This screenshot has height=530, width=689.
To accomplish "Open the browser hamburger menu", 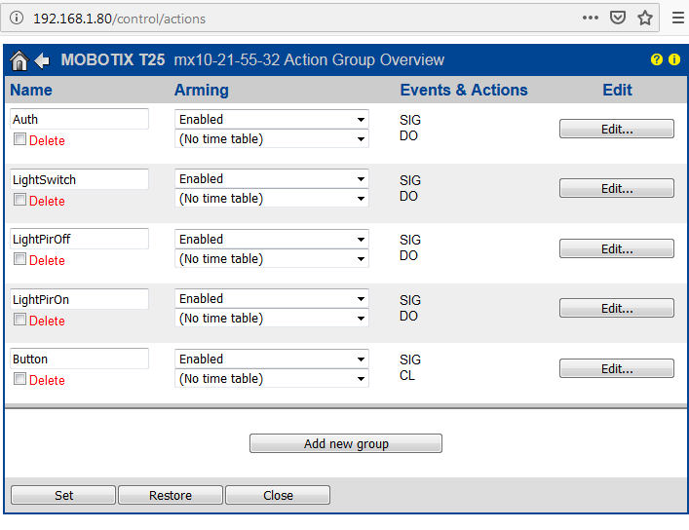I will 677,18.
